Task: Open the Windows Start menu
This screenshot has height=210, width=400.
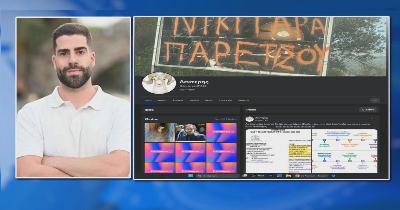Action: click(191, 176)
